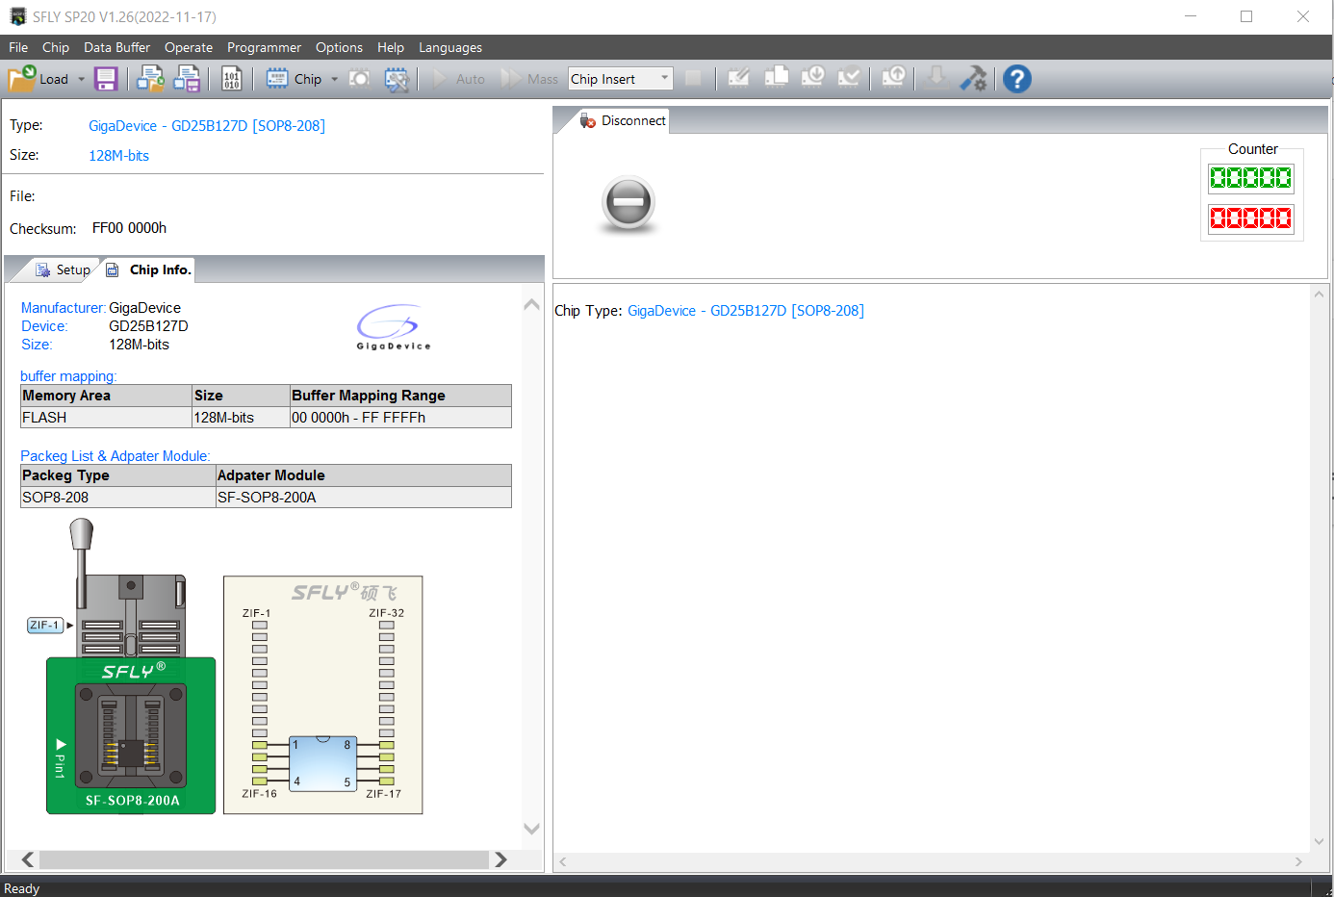Click the greyed camera chip-detect icon
This screenshot has height=897, width=1334.
359,79
